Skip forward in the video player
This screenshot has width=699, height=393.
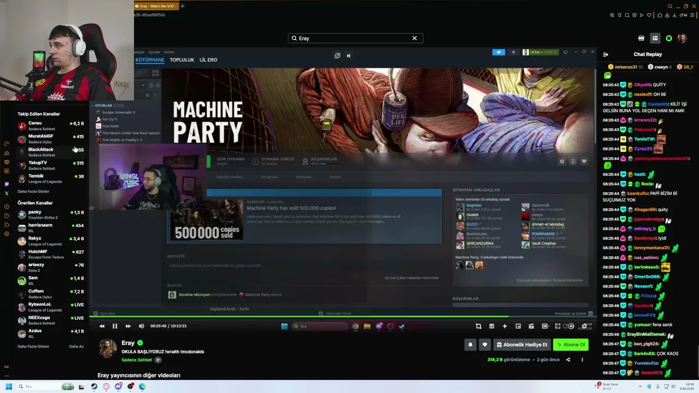tap(128, 326)
